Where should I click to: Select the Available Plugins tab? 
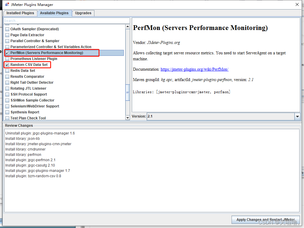[x=54, y=13]
